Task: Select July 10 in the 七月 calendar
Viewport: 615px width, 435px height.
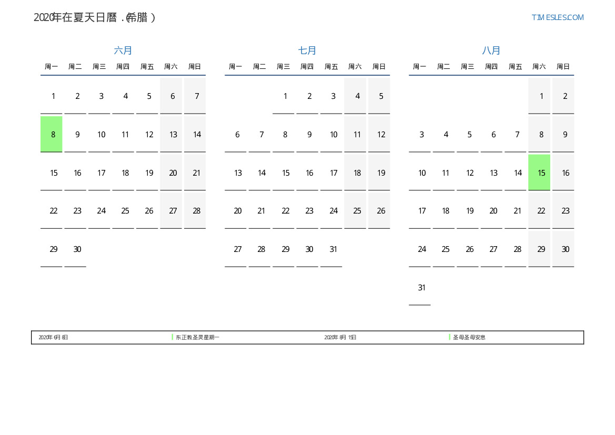Action: 331,134
